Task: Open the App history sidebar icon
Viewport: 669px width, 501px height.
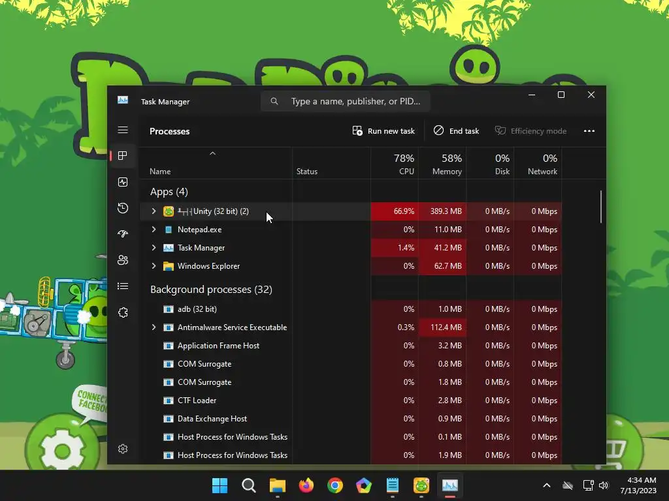Action: coord(123,208)
